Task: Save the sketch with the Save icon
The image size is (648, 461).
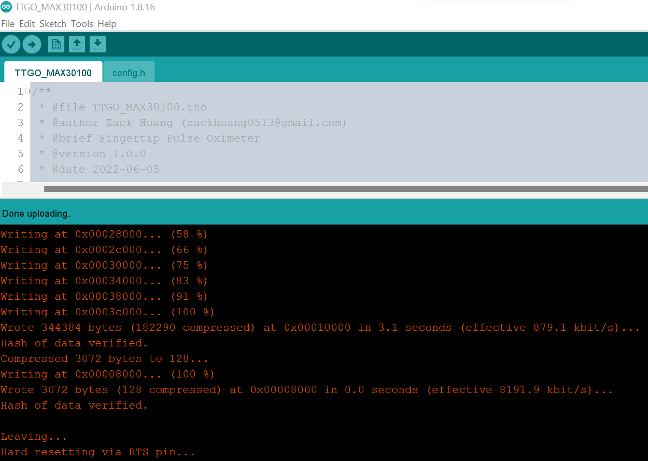Action: coord(97,45)
